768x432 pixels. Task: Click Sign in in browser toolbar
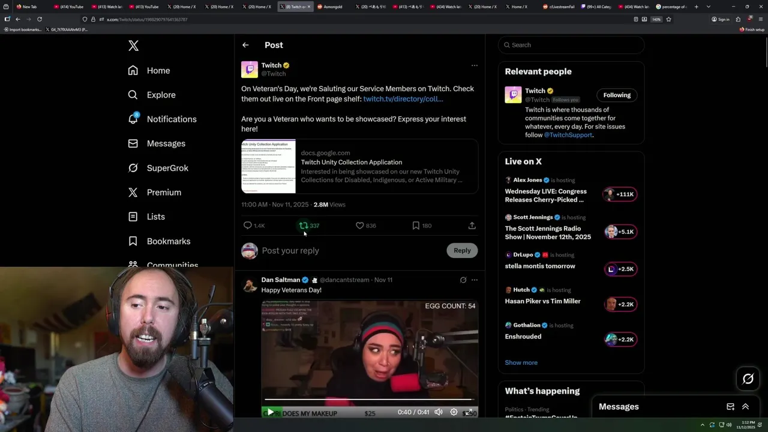[721, 19]
